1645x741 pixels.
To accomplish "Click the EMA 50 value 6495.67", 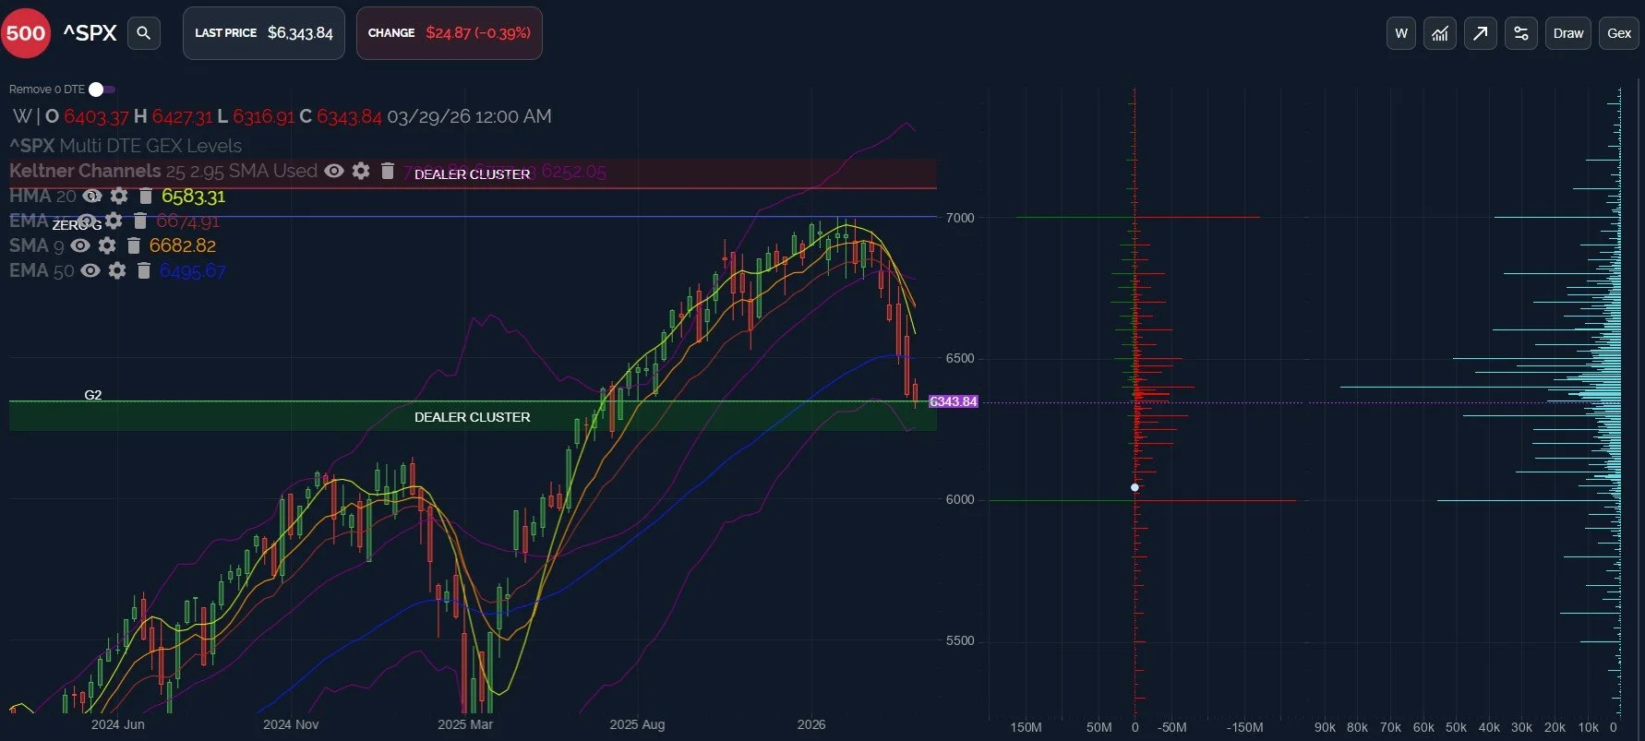I will 192,270.
